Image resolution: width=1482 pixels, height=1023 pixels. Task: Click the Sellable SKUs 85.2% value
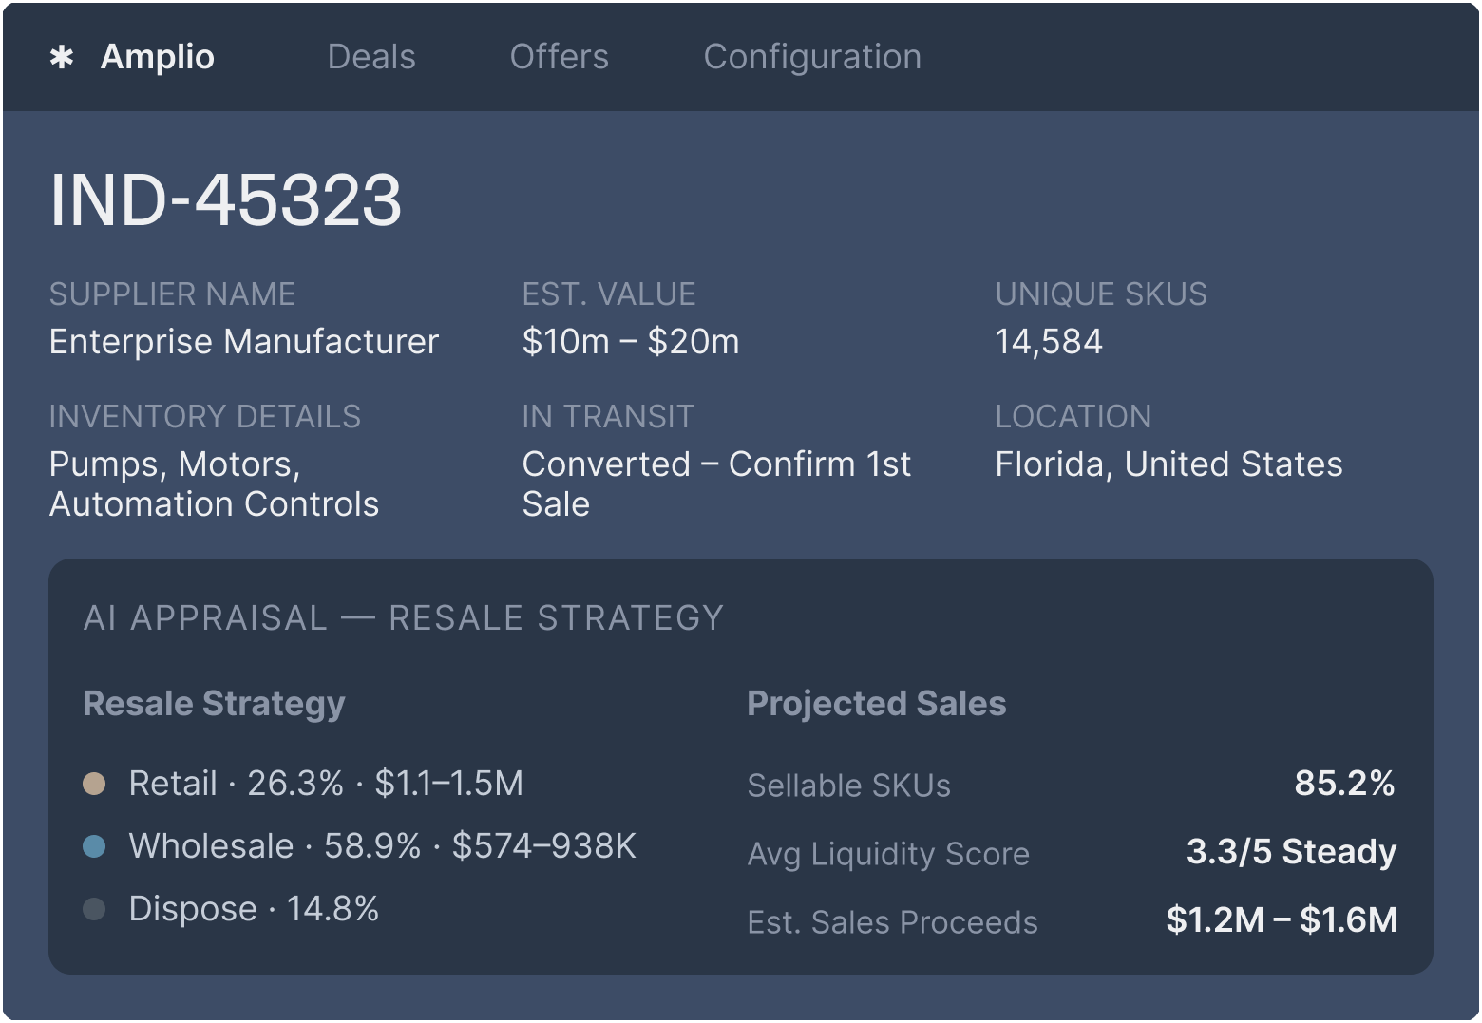[1344, 784]
